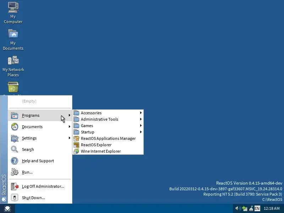Click the Programs menu icon
284x213 pixels.
pos(15,115)
